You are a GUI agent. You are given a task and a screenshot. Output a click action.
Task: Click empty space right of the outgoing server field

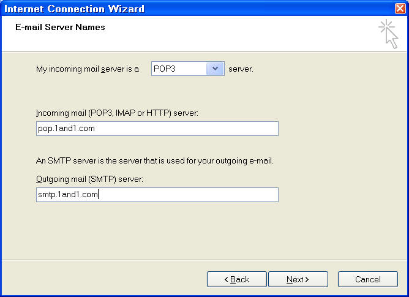click(x=337, y=195)
